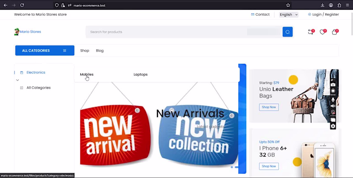The image size is (353, 178).
Task: Click the new arrival red sign image
Action: pos(116,134)
